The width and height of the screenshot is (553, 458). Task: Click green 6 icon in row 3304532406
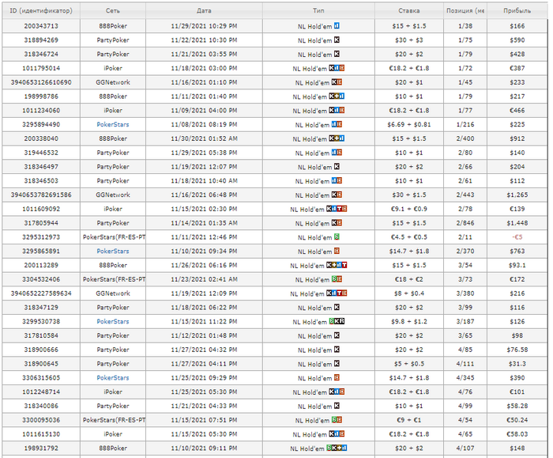tap(334, 279)
